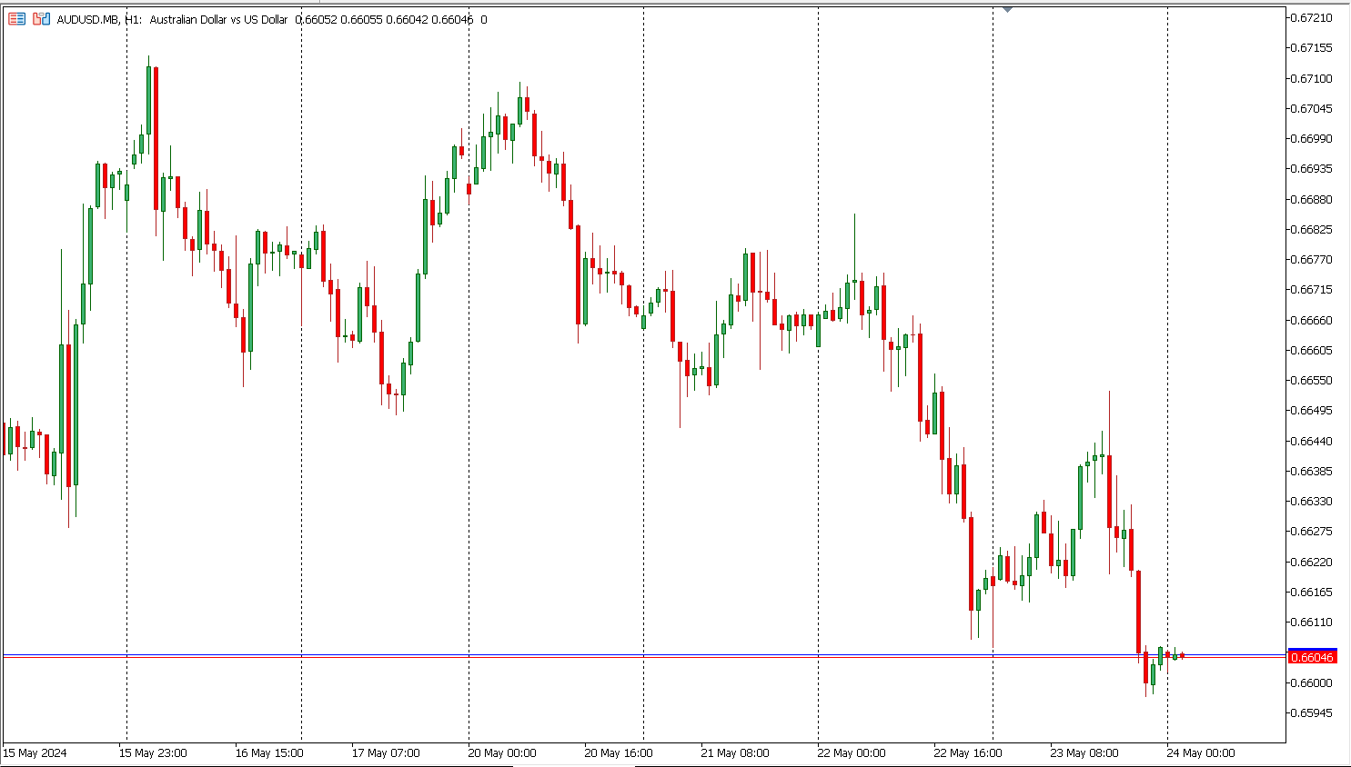Click the '17 May 07:00' time label

(386, 753)
